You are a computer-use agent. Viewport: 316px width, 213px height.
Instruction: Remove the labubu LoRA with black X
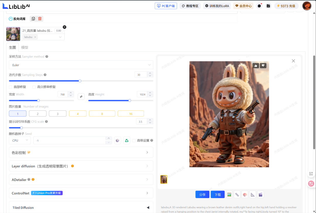tap(64, 27)
